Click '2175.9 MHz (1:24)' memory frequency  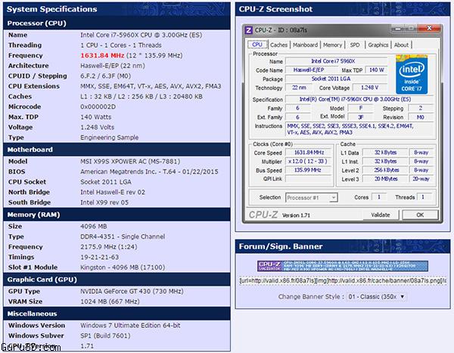[108, 247]
